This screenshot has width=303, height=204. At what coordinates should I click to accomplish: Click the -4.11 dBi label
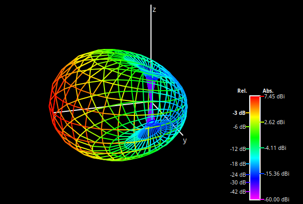tap(275, 148)
